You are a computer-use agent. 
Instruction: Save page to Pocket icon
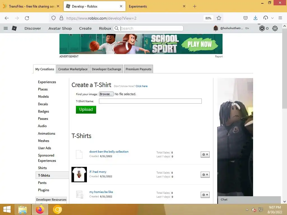(x=246, y=18)
